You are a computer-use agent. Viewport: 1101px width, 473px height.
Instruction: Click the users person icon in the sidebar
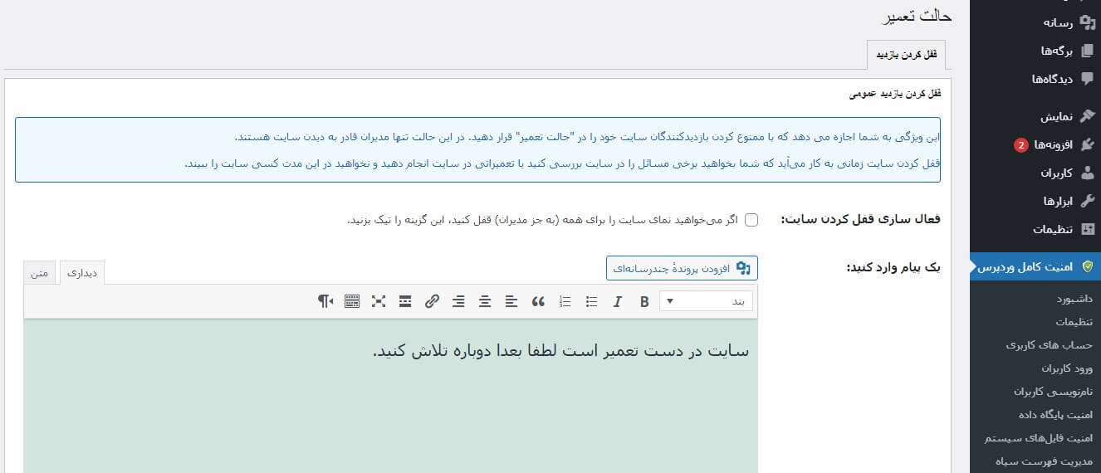[x=1087, y=173]
